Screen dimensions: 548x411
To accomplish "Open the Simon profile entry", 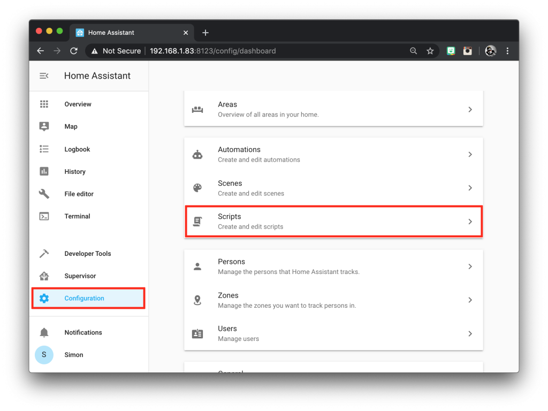I will point(89,355).
